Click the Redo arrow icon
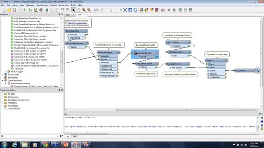 click(x=68, y=10)
